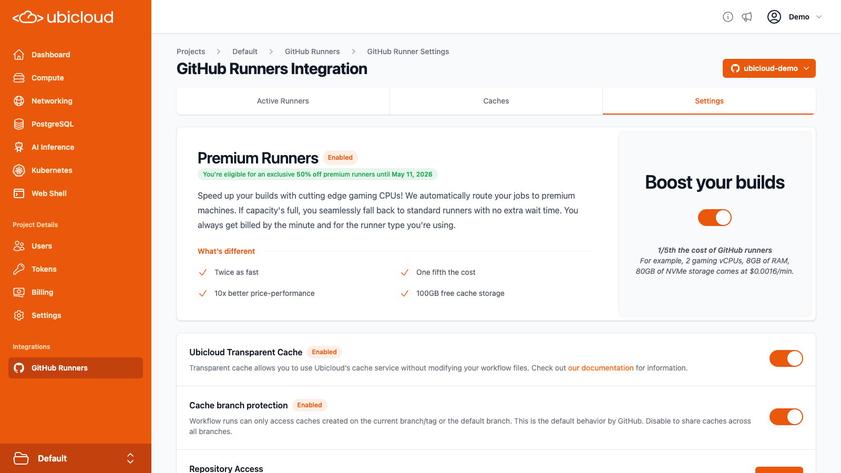Click the Dashboard home icon

tap(19, 55)
